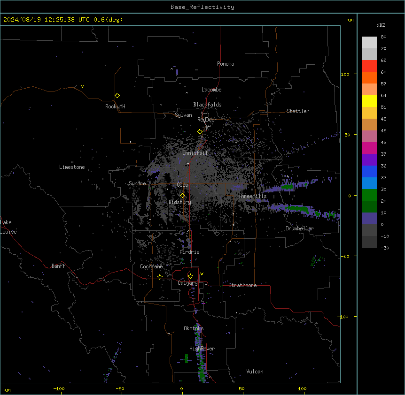
Task: Select the light blue 33-30 dBZ legend swatch
Action: (x=369, y=183)
